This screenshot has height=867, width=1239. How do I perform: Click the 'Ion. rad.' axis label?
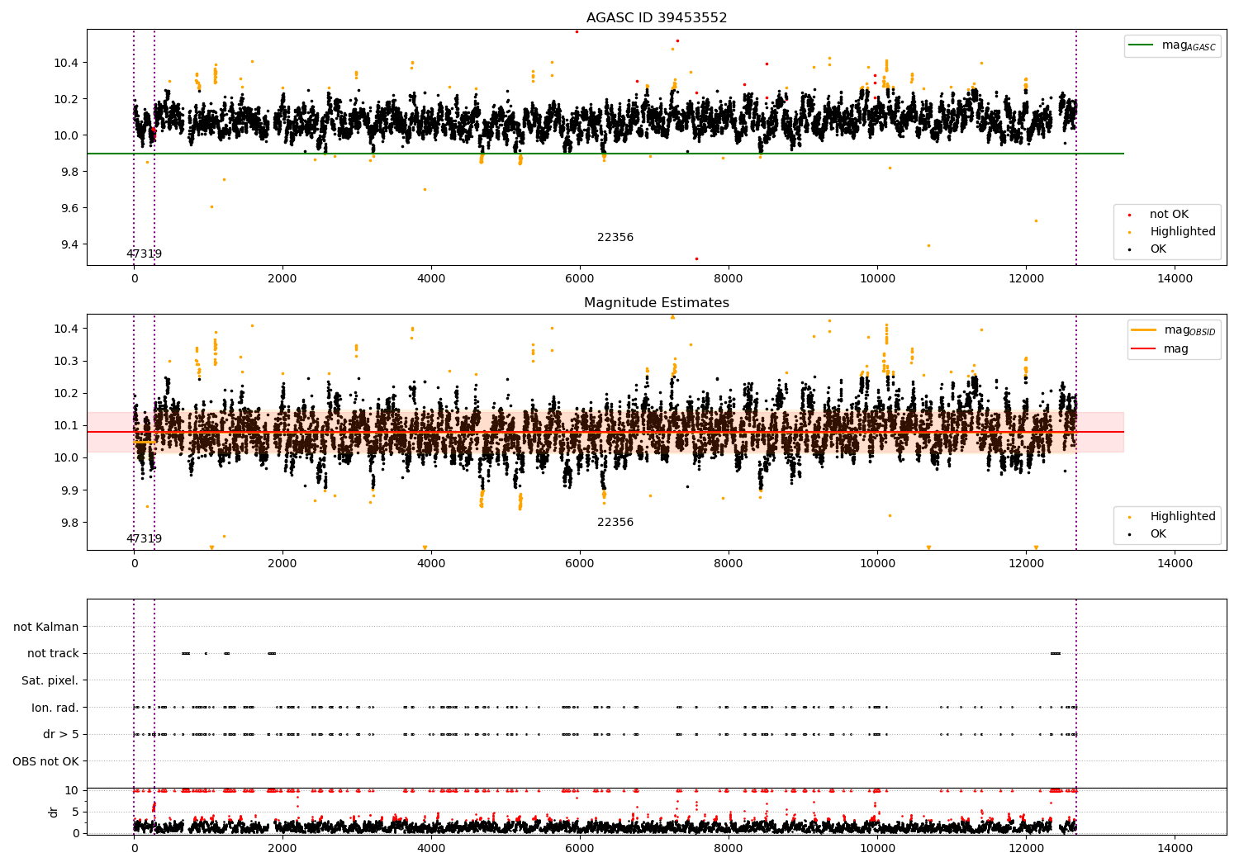55,708
